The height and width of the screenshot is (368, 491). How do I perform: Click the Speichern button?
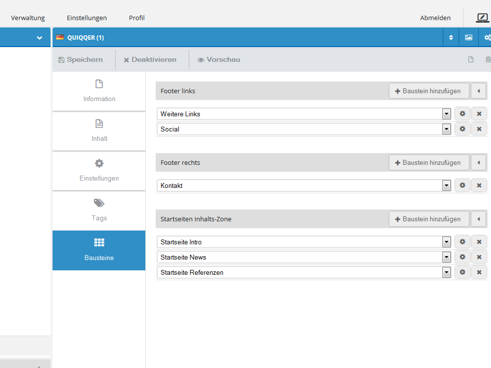(81, 59)
